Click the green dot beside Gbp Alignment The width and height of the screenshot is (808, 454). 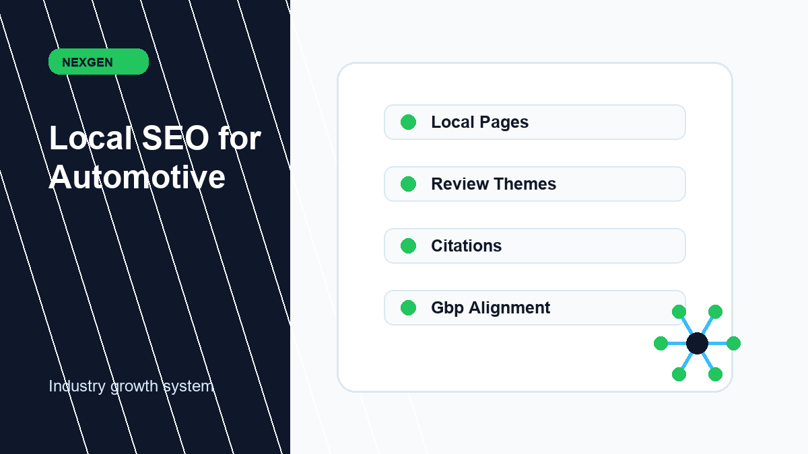(x=408, y=308)
